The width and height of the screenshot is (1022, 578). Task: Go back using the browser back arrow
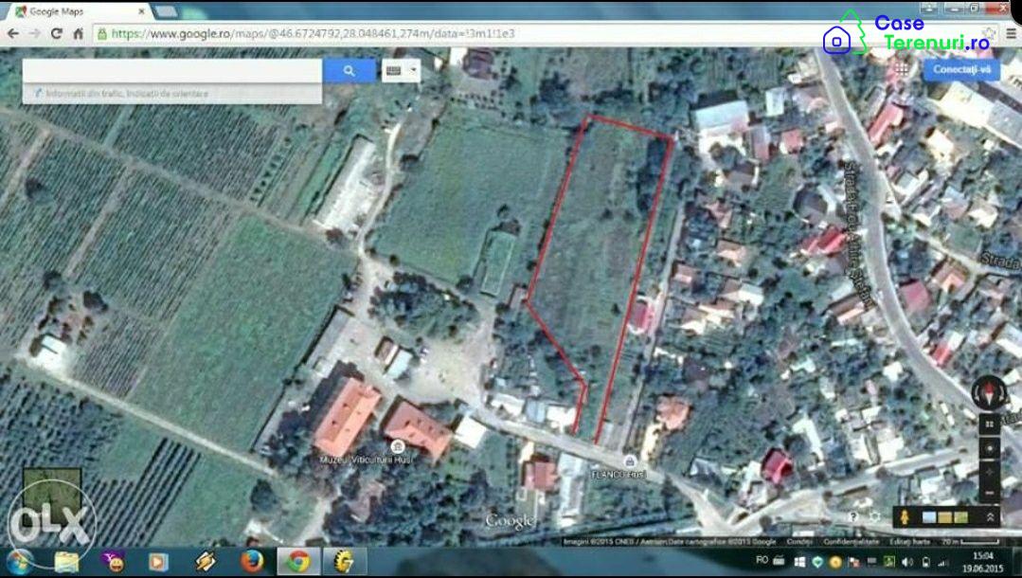coord(13,33)
